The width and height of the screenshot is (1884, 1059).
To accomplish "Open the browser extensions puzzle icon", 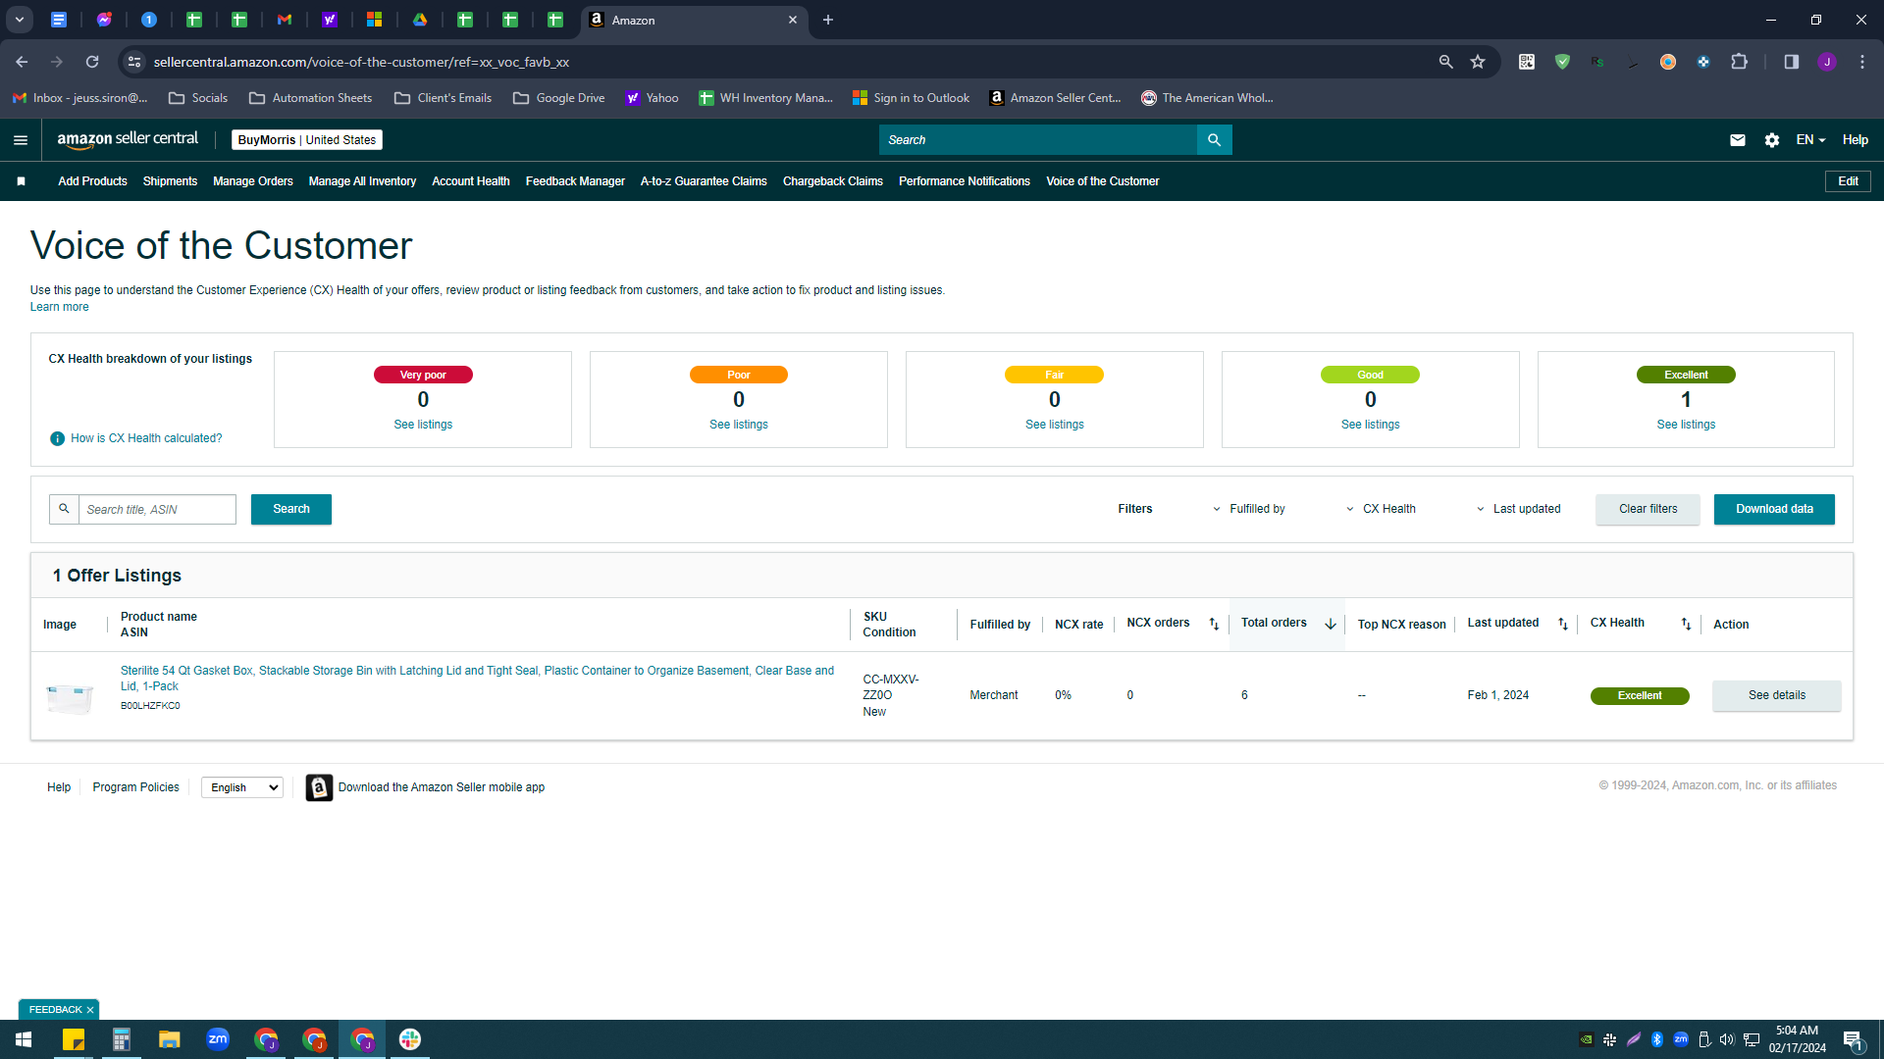I will click(x=1739, y=62).
